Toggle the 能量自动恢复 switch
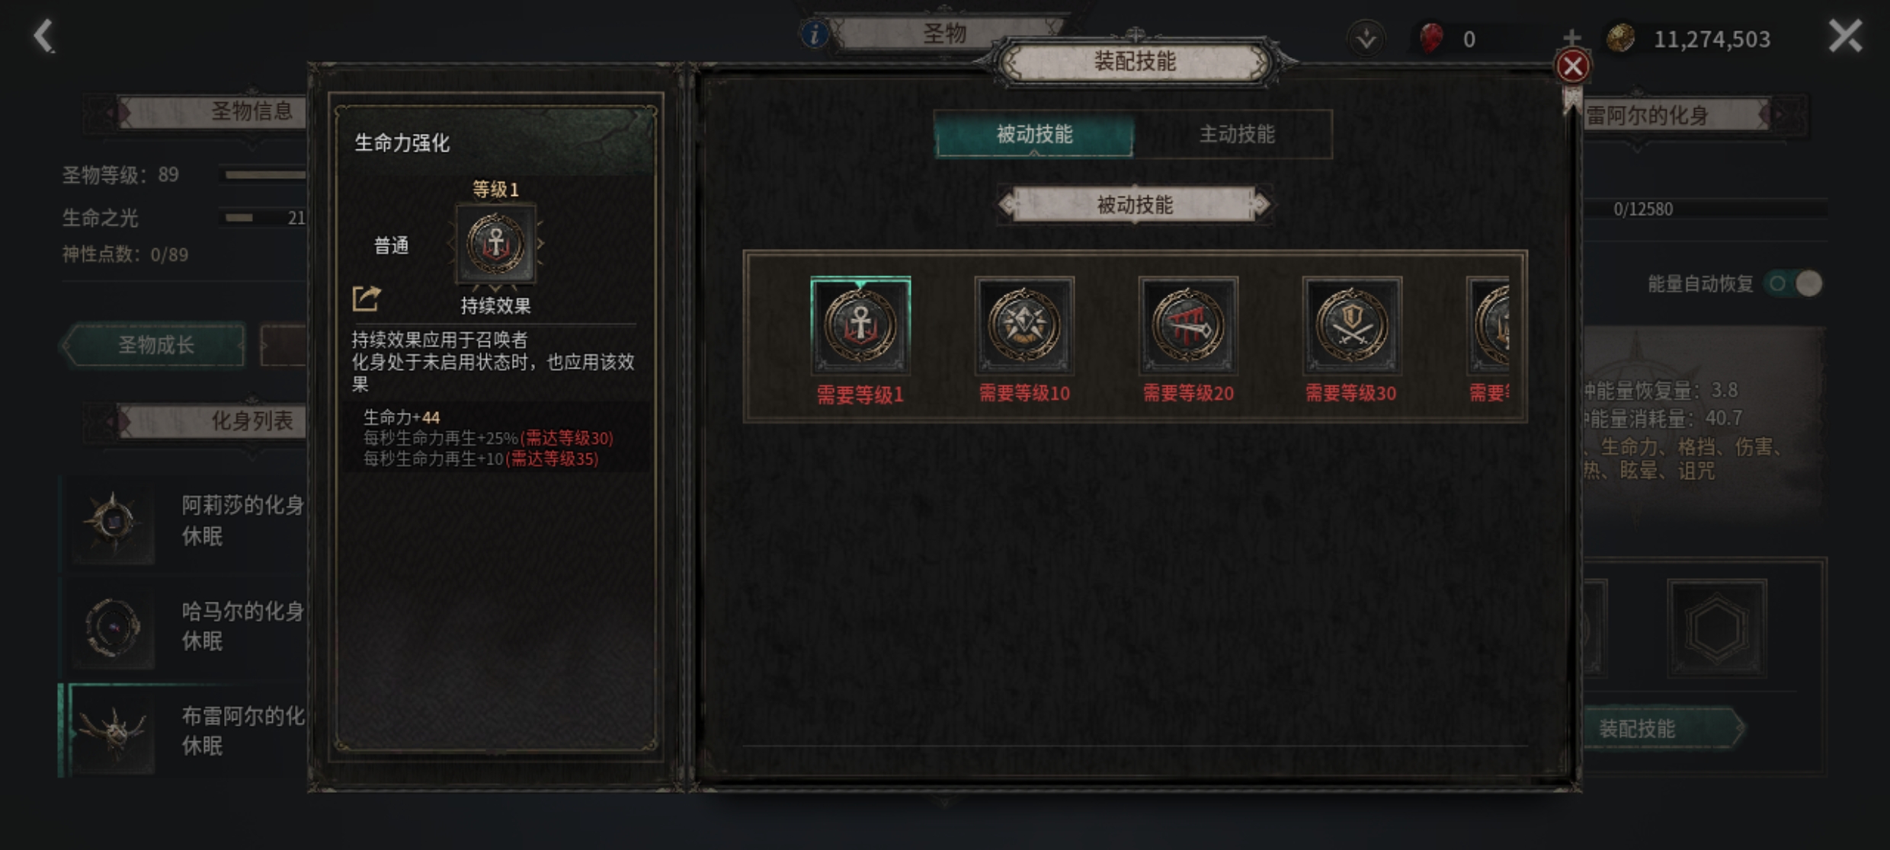The height and width of the screenshot is (850, 1890). [x=1796, y=284]
